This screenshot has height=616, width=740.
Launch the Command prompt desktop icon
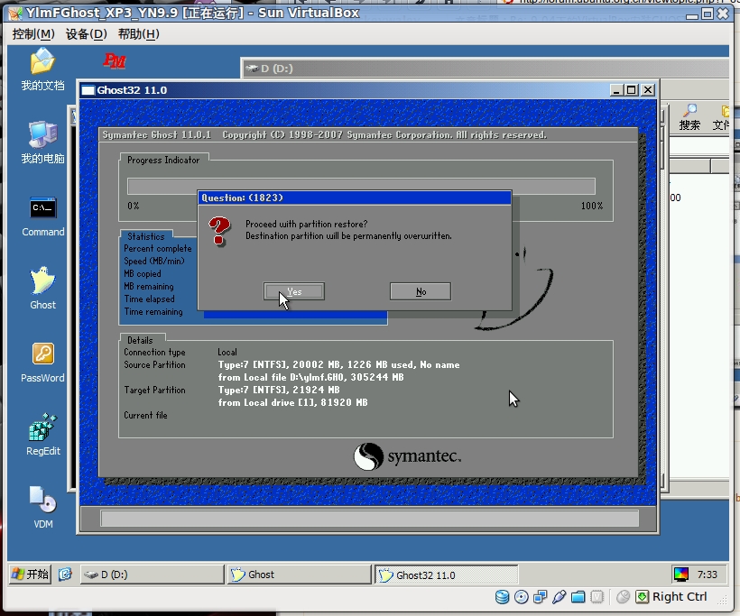pyautogui.click(x=43, y=216)
